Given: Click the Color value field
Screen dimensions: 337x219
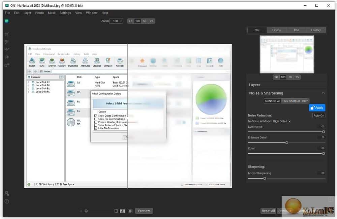Looking at the screenshot, I should (x=322, y=148).
